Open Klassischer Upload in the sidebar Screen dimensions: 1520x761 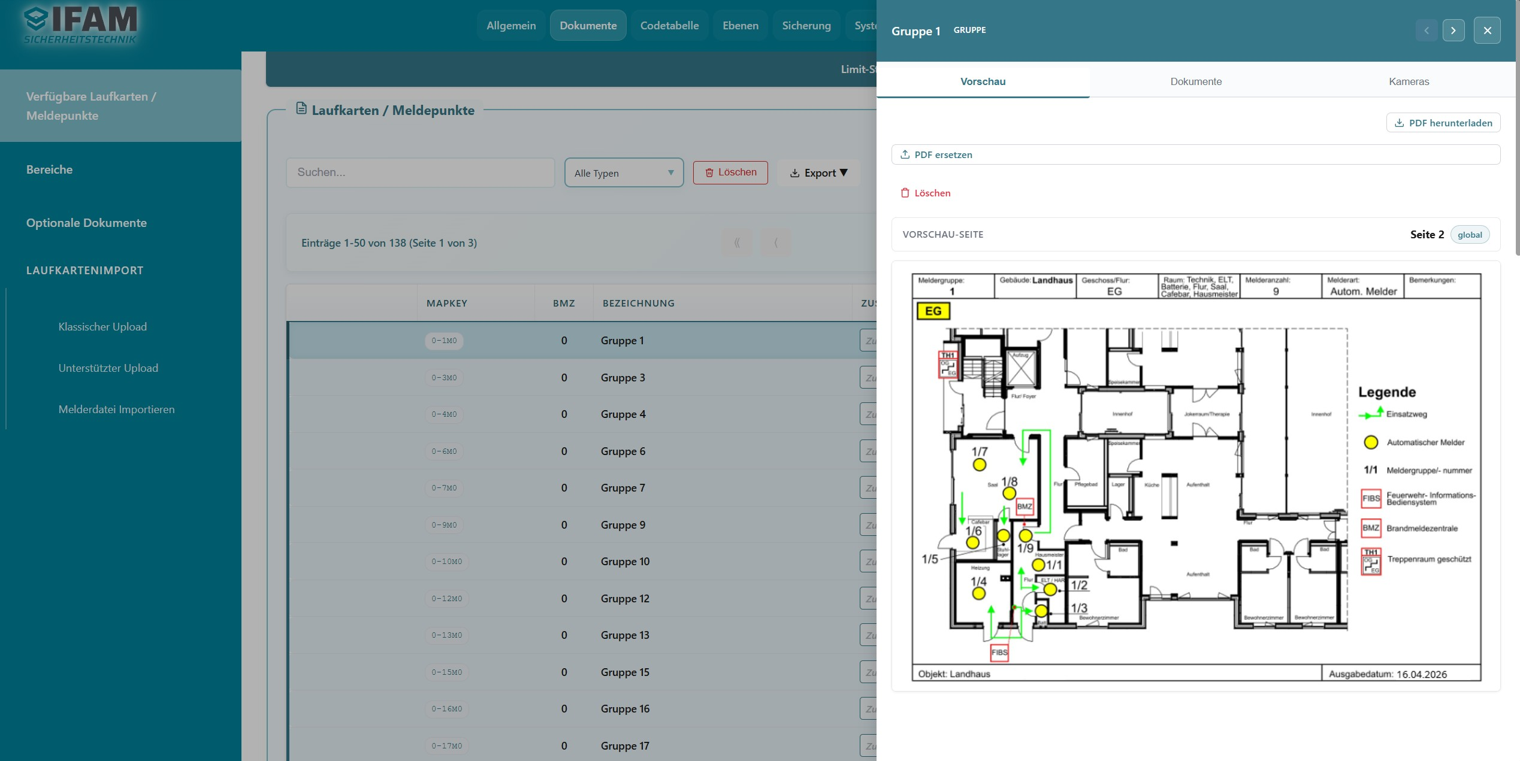tap(102, 327)
